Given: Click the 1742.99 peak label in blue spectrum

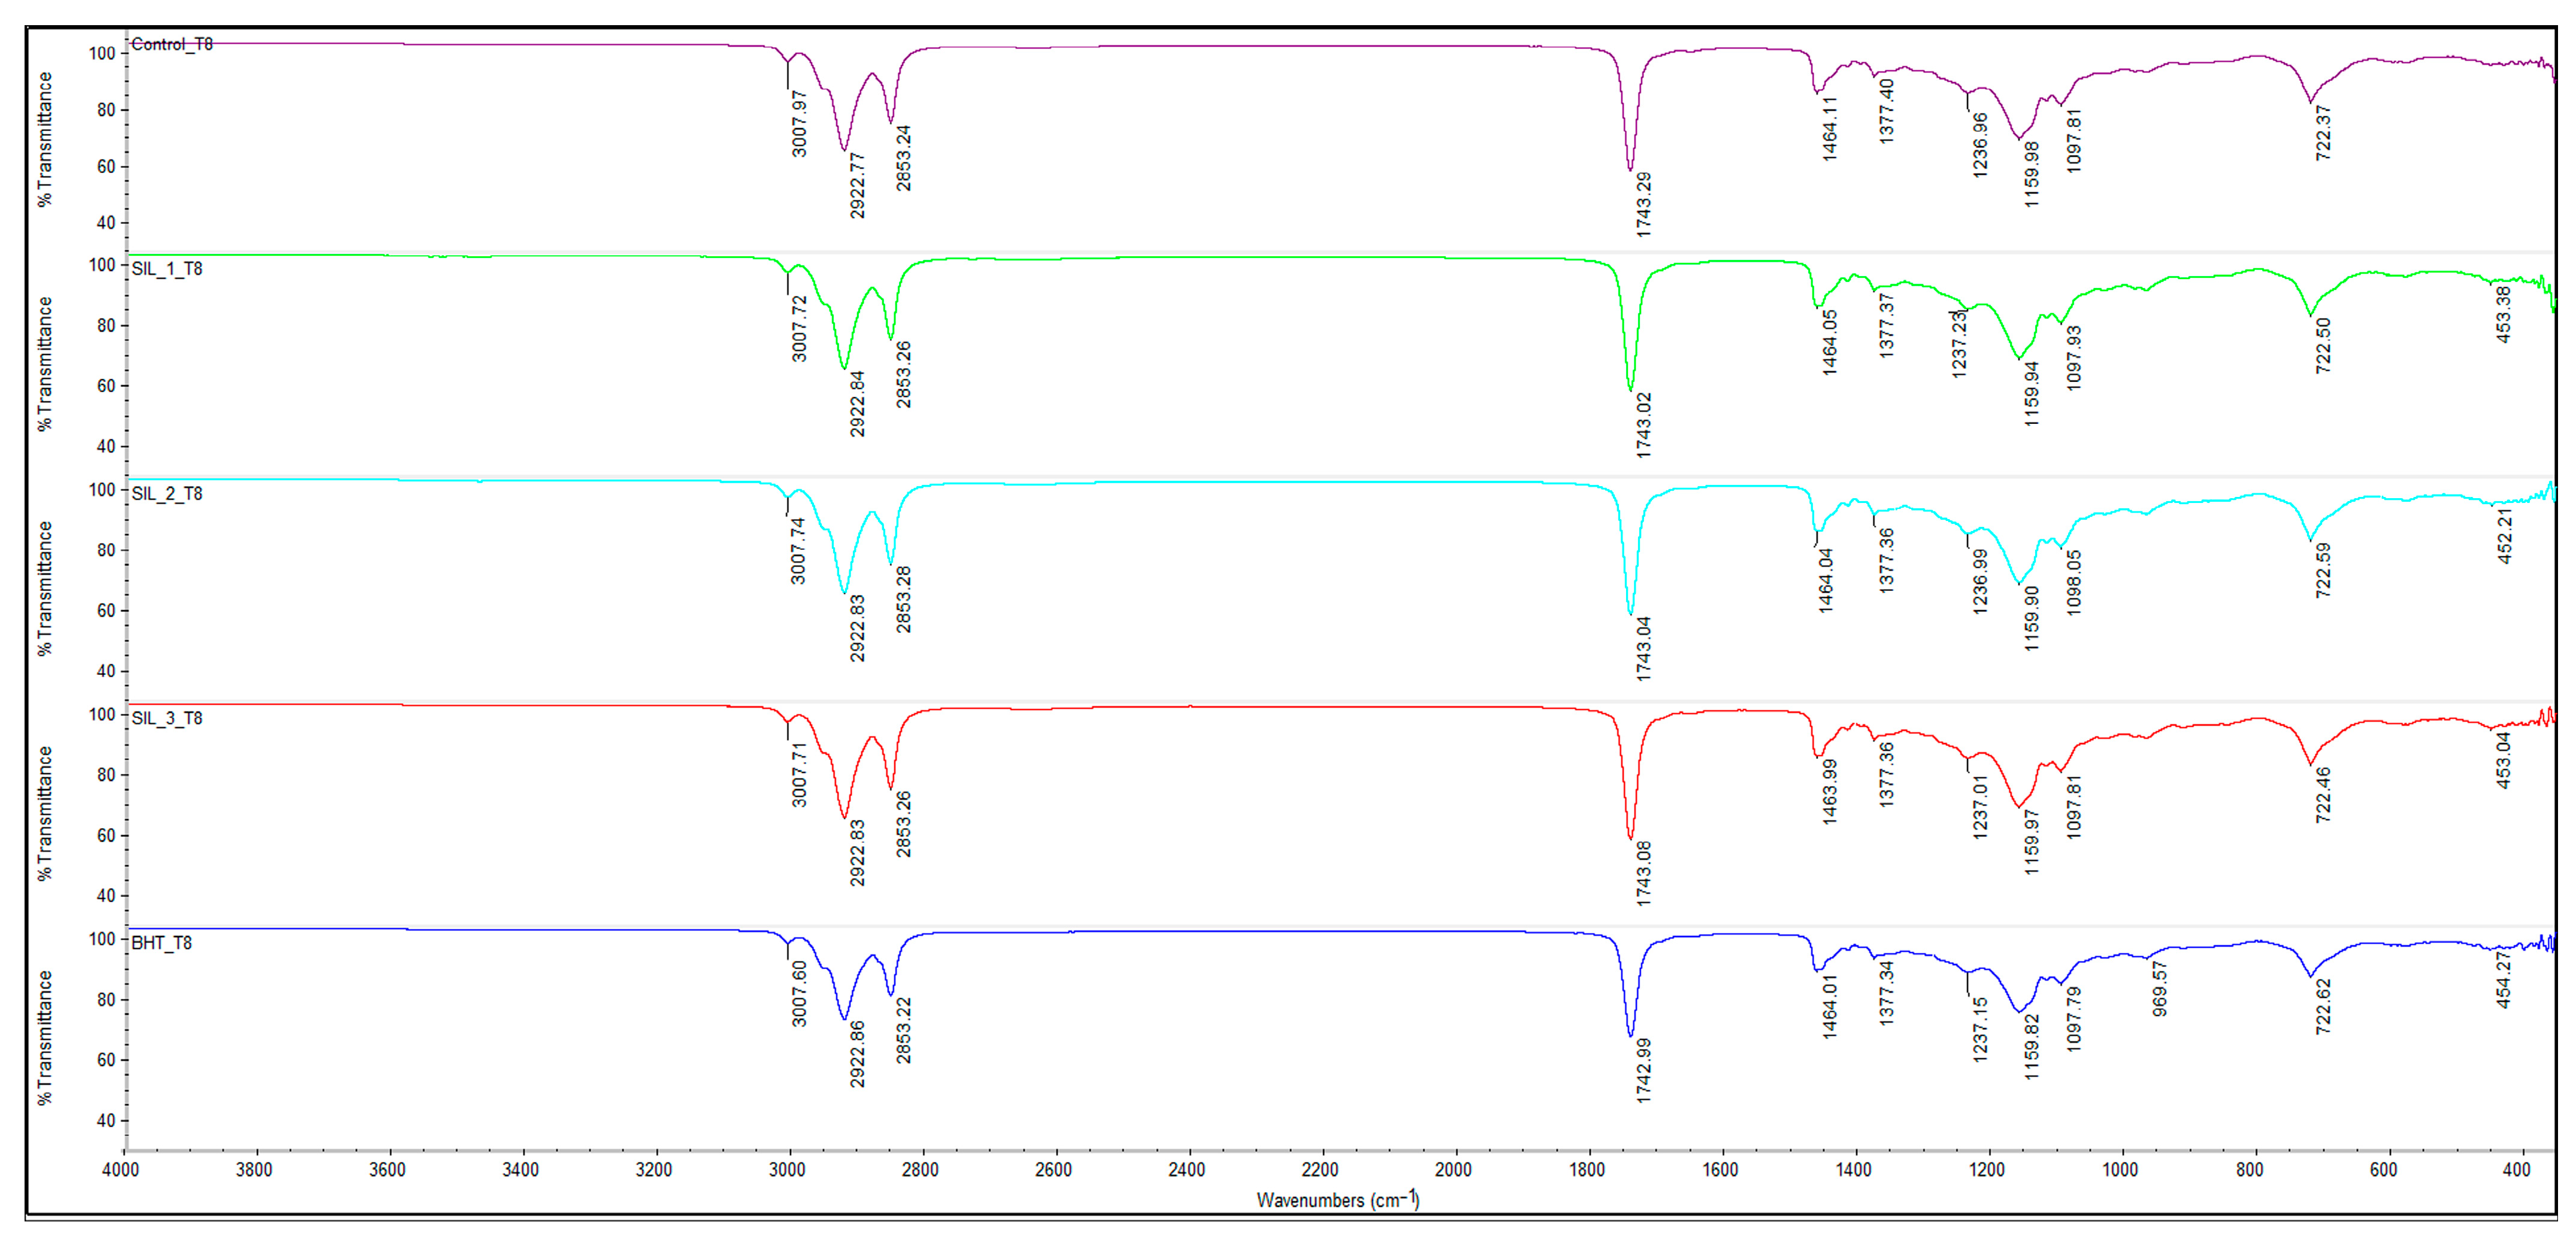Looking at the screenshot, I should point(1644,1070).
